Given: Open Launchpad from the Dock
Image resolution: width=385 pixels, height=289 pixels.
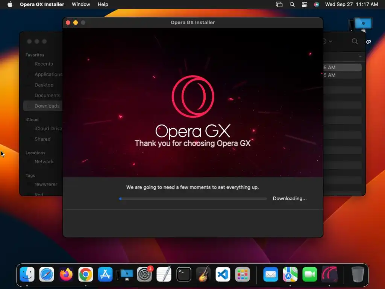Looking at the screenshot, I should pos(243,274).
